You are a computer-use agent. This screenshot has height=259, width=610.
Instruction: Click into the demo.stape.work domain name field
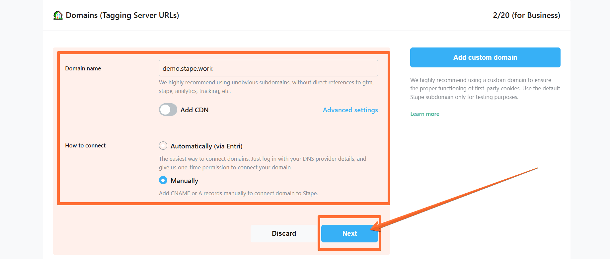[x=268, y=68]
